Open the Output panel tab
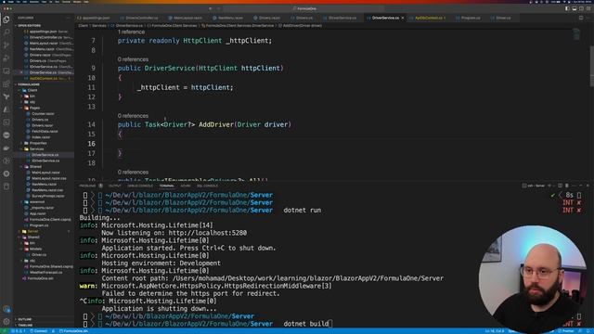This screenshot has height=334, width=594. 115,186
